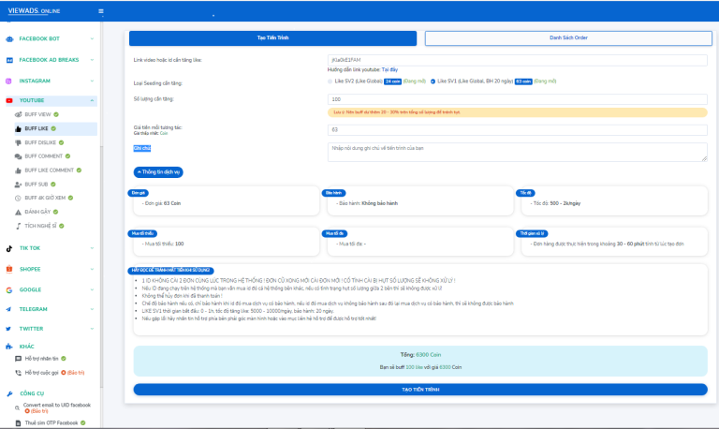Click the Thuê sim OTP Facebook icon
Viewport: 719px width, 429px height.
(x=19, y=423)
